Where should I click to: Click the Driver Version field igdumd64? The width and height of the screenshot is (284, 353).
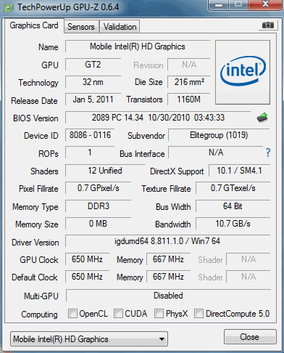(167, 241)
